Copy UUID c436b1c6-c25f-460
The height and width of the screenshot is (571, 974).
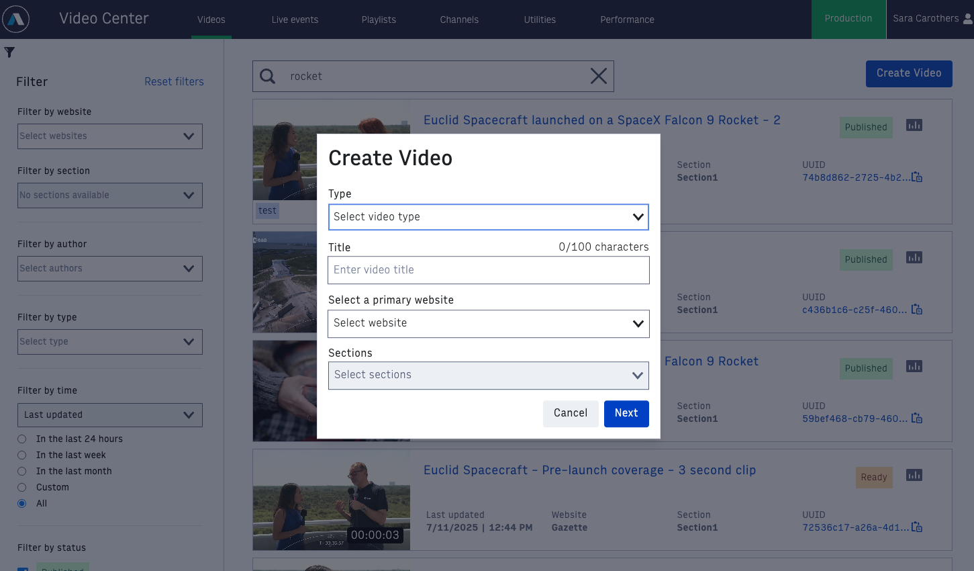pyautogui.click(x=917, y=310)
